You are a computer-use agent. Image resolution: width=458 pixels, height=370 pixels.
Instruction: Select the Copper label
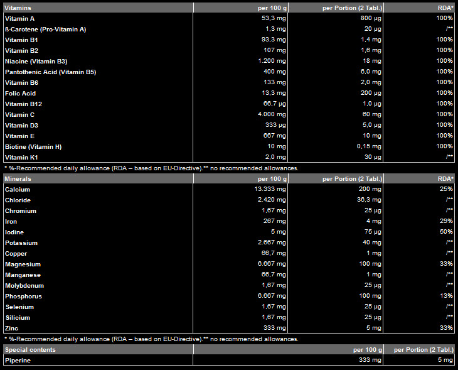point(16,254)
